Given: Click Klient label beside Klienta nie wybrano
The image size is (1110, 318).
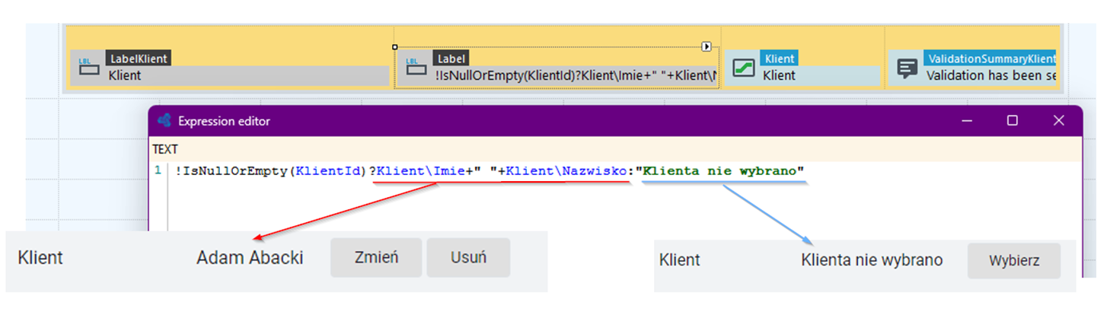Looking at the screenshot, I should coord(680,260).
